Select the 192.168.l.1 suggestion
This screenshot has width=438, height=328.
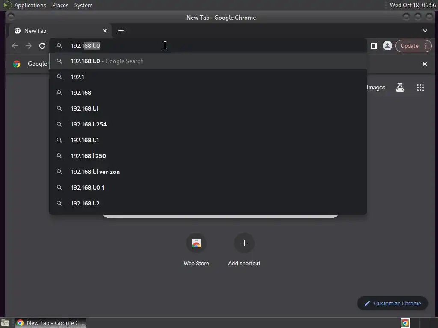208,140
